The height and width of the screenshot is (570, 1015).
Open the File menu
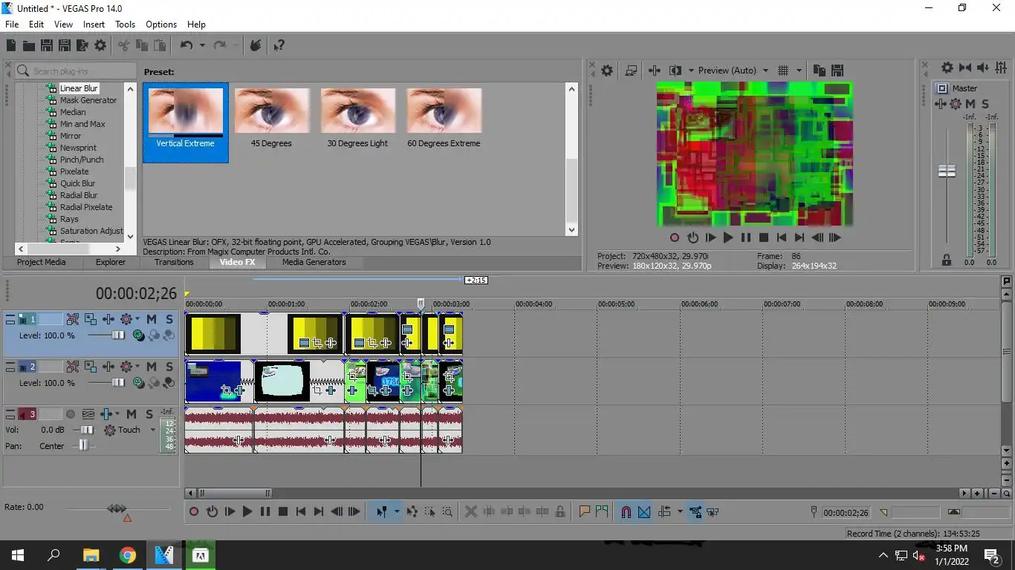pyautogui.click(x=12, y=24)
